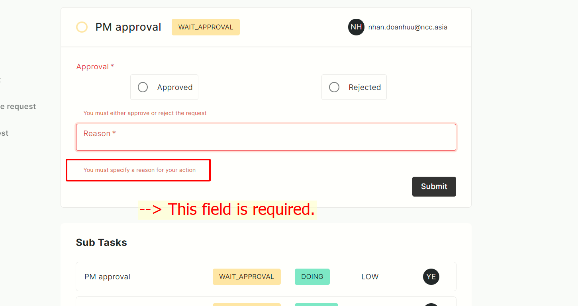
Task: Open the LOW priority selector
Action: pyautogui.click(x=370, y=277)
